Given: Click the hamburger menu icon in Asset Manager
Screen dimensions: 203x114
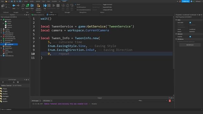Looking at the screenshot, I should pyautogui.click(x=3, y=82).
